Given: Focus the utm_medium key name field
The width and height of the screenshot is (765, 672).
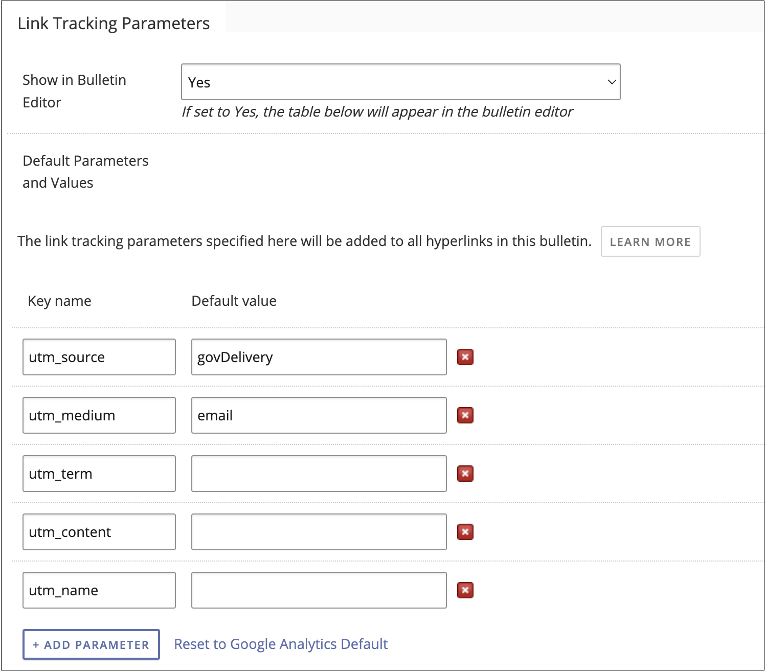Looking at the screenshot, I should click(99, 415).
